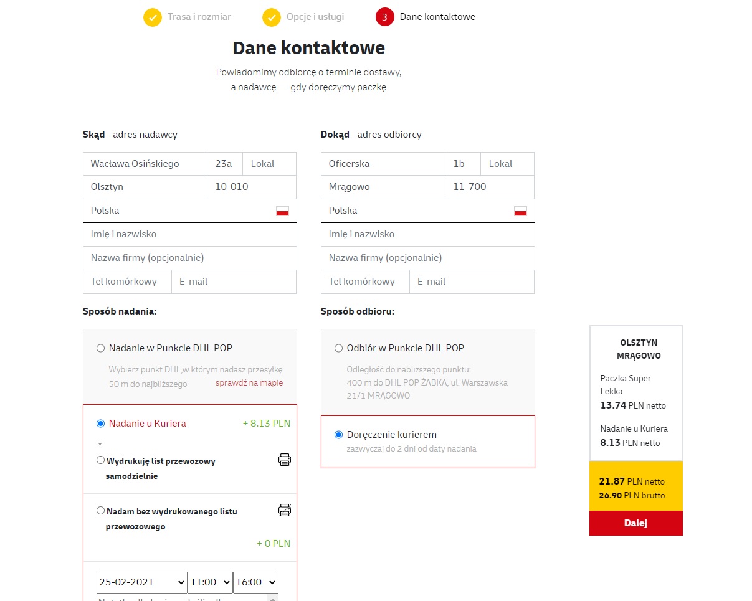Click the printer icon beside Wydrukuję list przewozowy
Viewport: 752px width, 601px height.
[x=285, y=460]
